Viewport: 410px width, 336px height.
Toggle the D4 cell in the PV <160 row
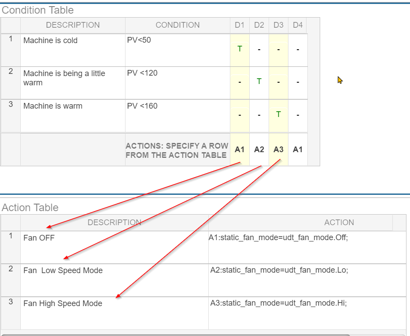[x=298, y=115]
